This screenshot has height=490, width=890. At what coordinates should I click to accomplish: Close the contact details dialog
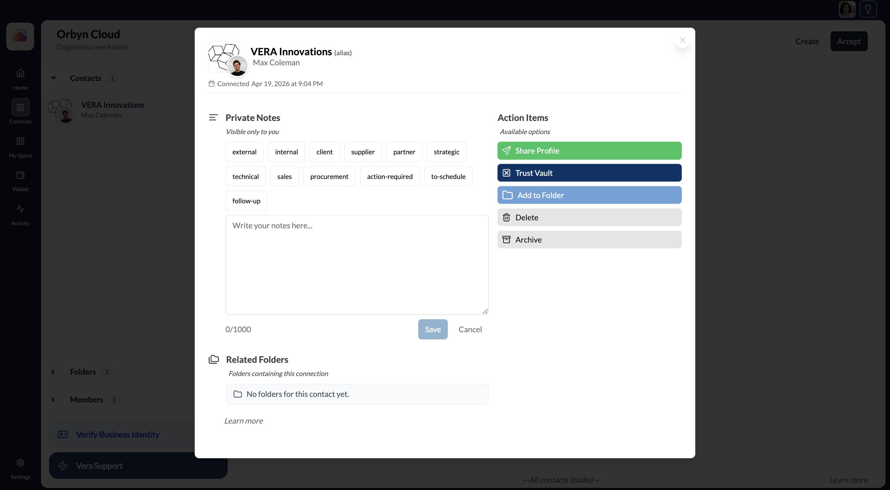(x=682, y=40)
